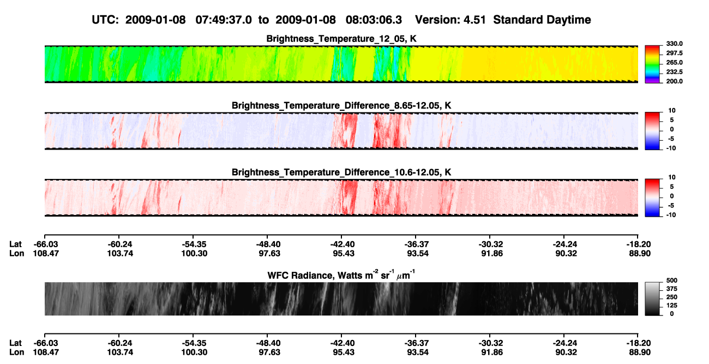Image resolution: width=709 pixels, height=364 pixels.
Task: Click Lat -48.40 beneath the 10.6-12.05 panel
Action: click(267, 244)
